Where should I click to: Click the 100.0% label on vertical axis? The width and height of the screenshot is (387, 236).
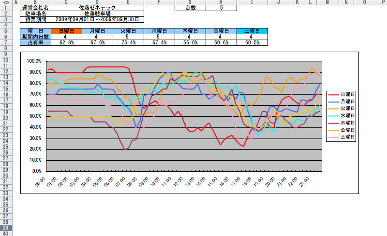tap(34, 61)
